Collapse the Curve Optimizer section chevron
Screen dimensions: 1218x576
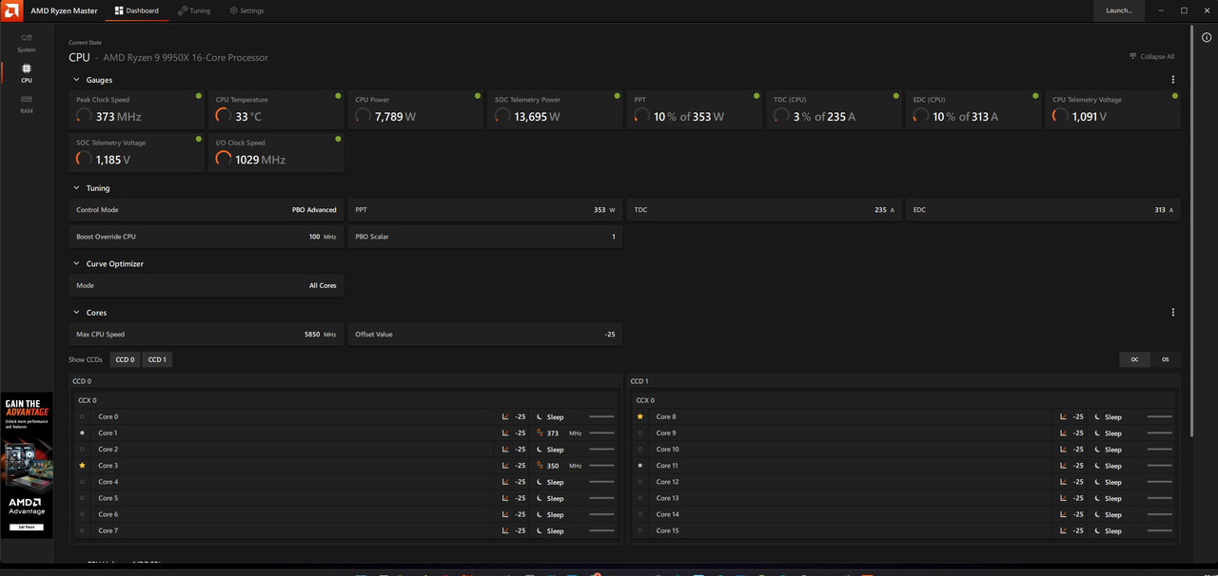(76, 263)
